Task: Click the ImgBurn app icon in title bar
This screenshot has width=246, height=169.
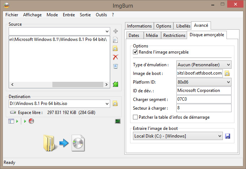Action: (x=7, y=5)
